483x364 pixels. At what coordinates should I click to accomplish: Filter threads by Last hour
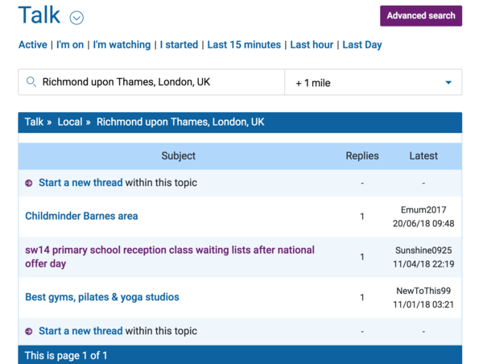(x=313, y=45)
